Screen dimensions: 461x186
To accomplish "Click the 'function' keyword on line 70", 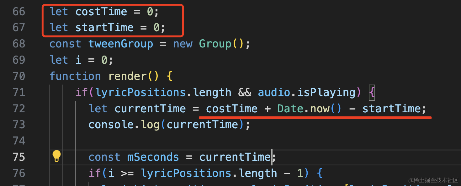I will point(75,76).
